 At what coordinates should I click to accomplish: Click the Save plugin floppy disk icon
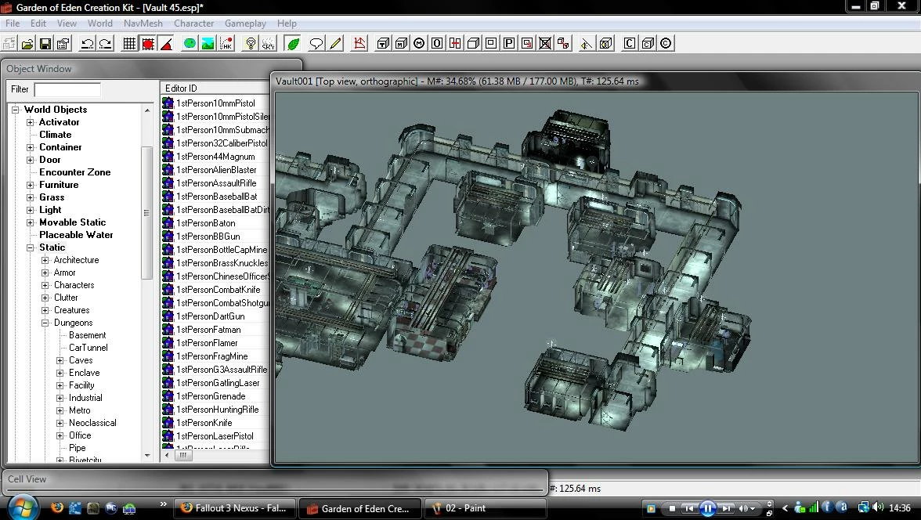45,44
